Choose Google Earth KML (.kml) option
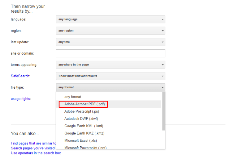Viewport: 226px width, 155px height. click(x=84, y=126)
